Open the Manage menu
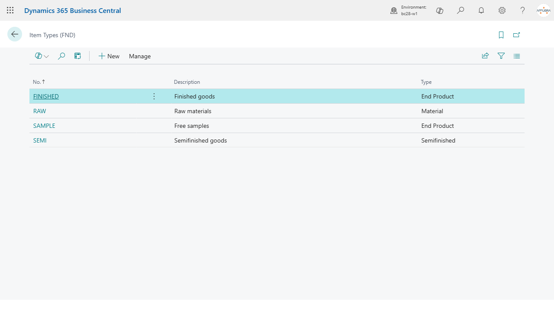The width and height of the screenshot is (554, 311). pyautogui.click(x=140, y=56)
